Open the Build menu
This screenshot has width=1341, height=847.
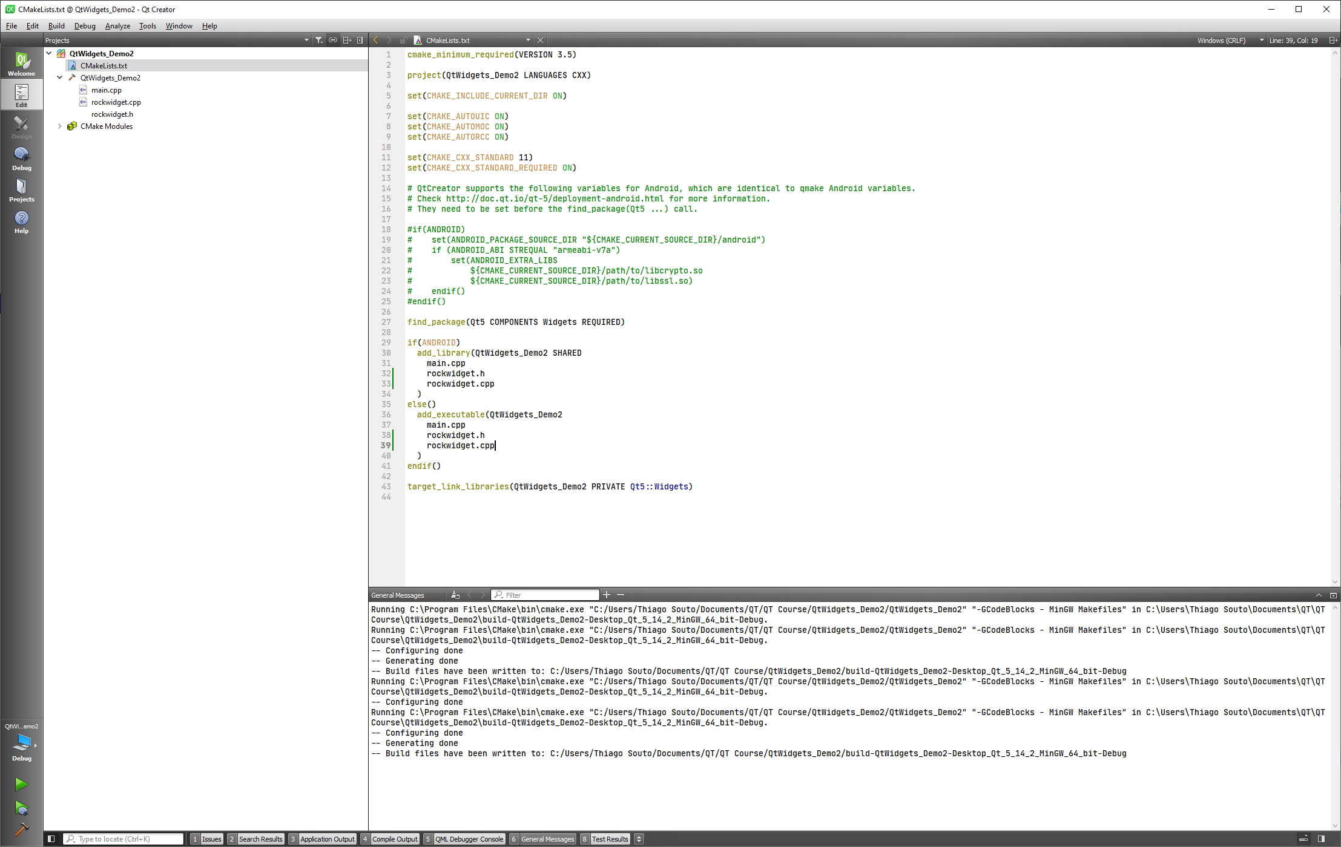(56, 26)
